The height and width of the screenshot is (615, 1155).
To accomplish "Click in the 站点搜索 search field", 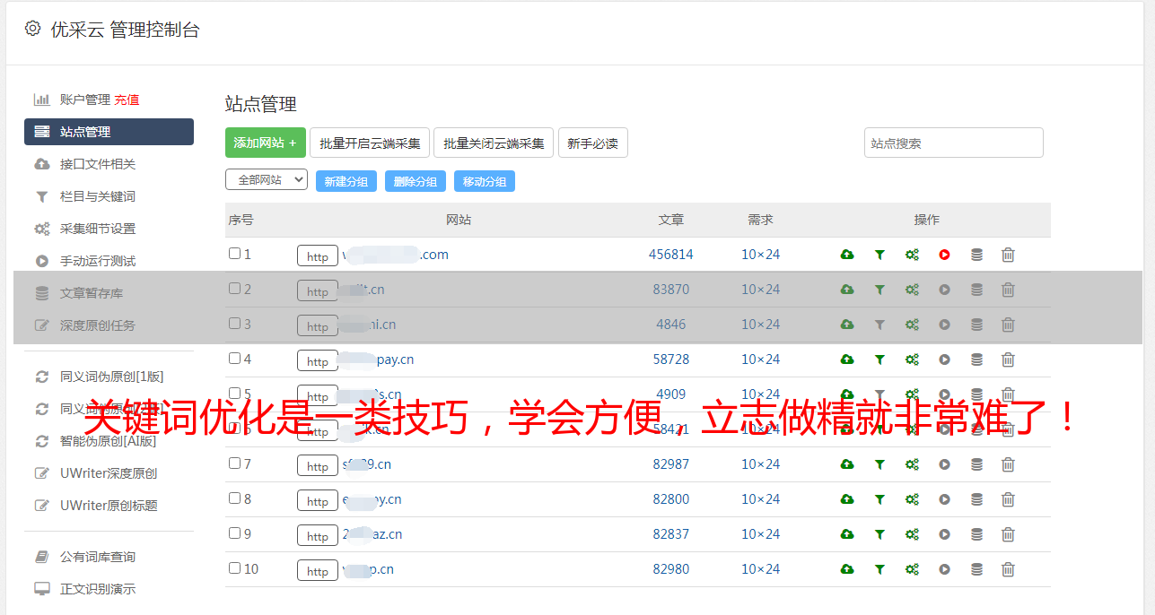I will pos(954,143).
